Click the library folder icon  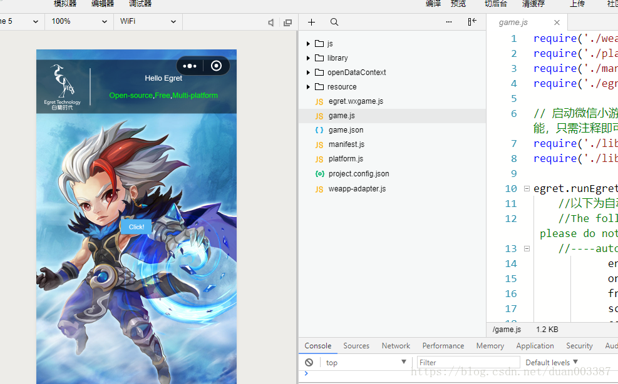tap(319, 58)
